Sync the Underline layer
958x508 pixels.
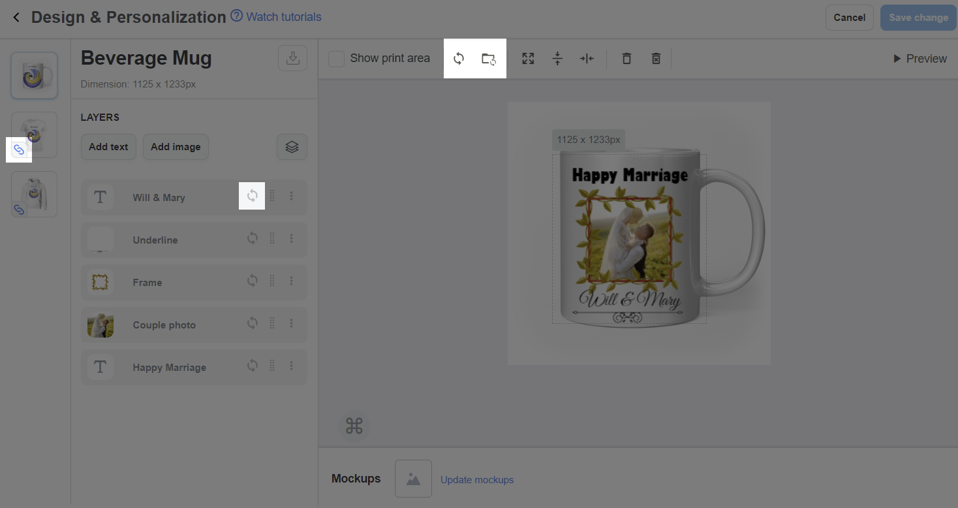(x=252, y=238)
